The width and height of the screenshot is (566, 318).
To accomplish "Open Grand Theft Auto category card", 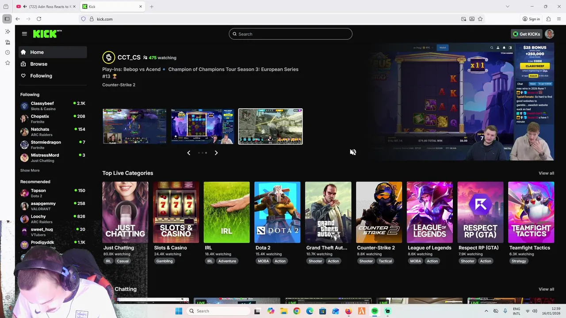I will coord(328,212).
